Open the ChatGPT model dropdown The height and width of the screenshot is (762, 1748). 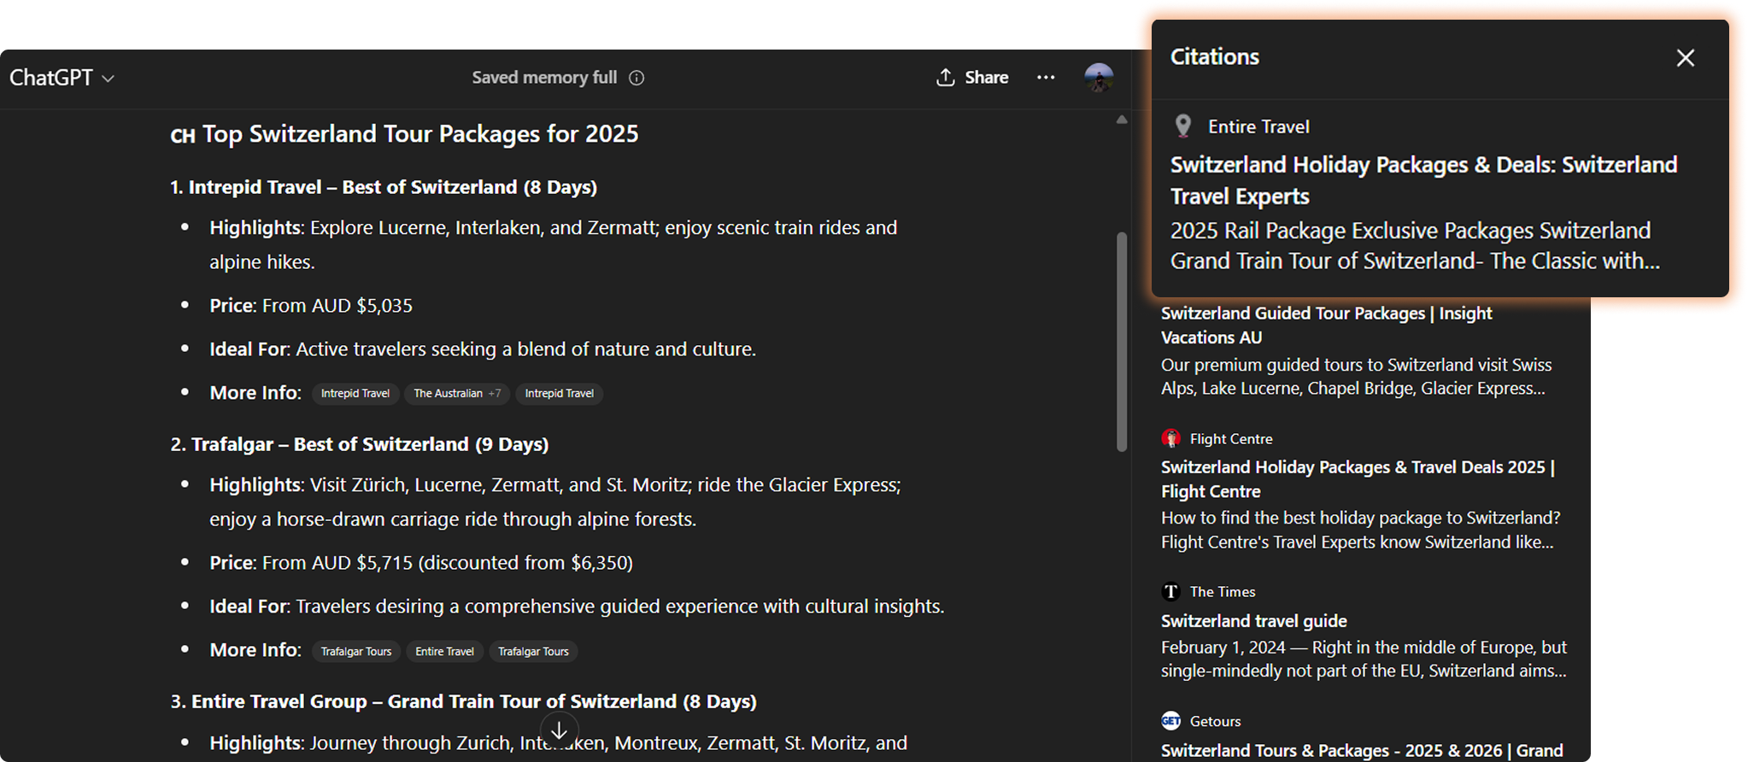pos(62,78)
